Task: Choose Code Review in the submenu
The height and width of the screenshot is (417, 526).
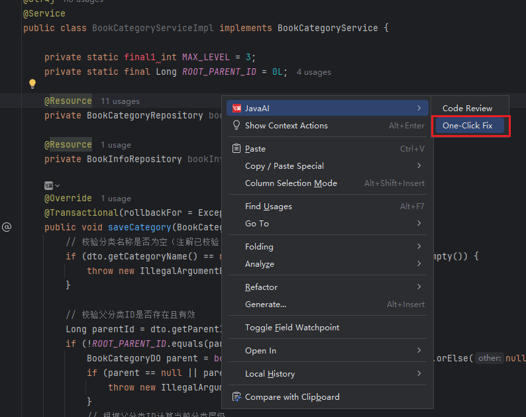Action: tap(467, 108)
